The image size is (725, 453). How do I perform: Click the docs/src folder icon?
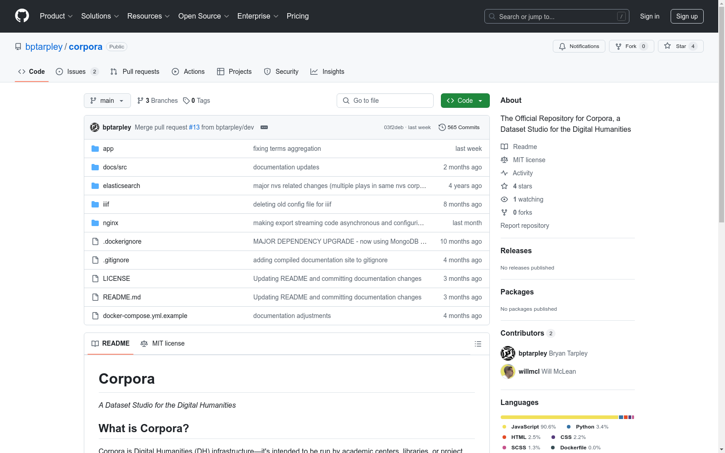[95, 167]
